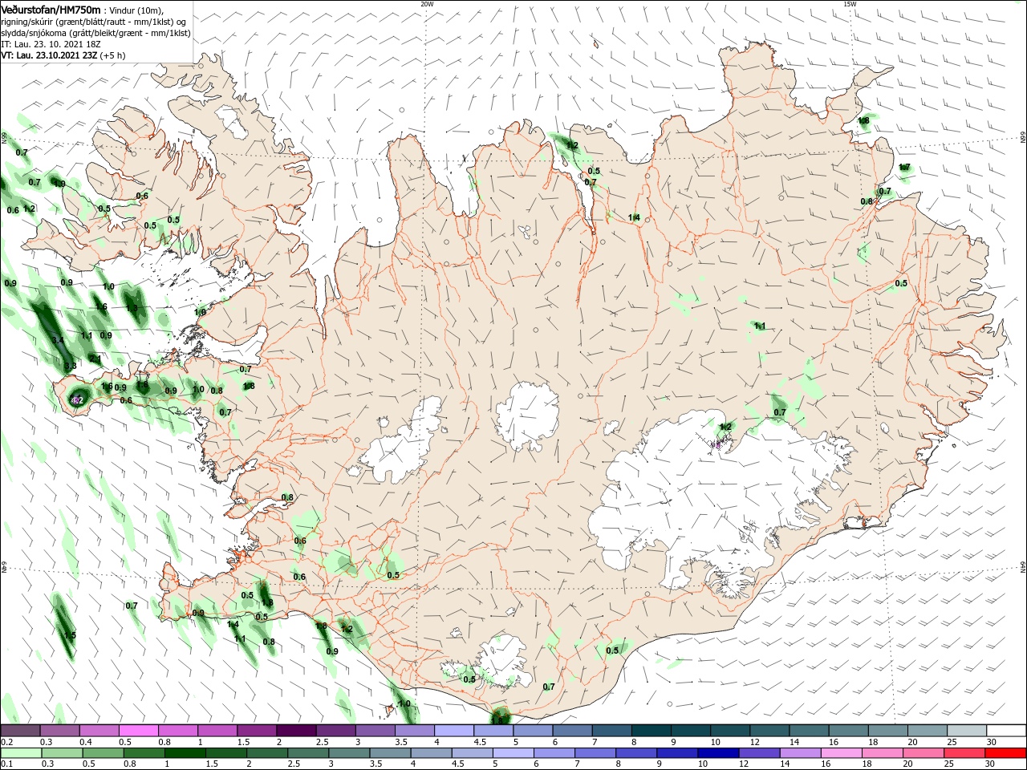Click the Veðurstofan/HM750m title text
This screenshot has height=770, width=1027.
[51, 9]
